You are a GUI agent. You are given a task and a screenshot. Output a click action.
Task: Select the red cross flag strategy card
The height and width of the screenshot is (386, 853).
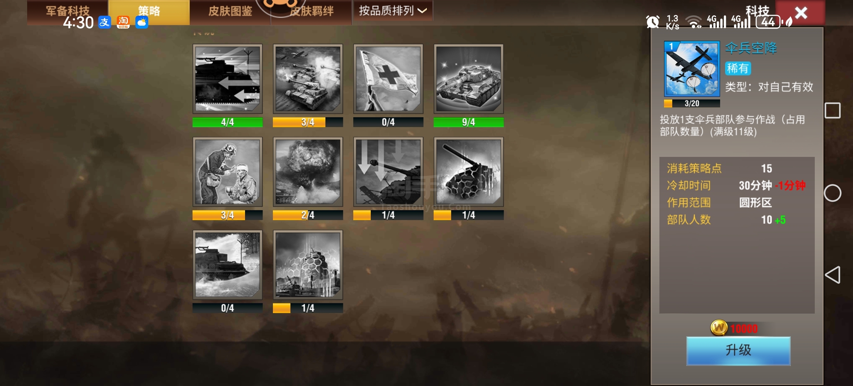388,79
